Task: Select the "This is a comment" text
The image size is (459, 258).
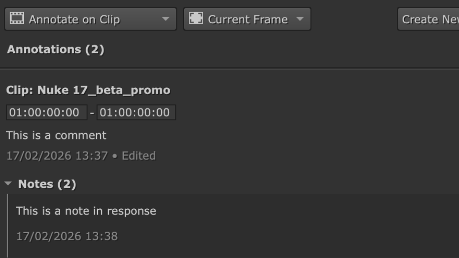Action: tap(56, 135)
